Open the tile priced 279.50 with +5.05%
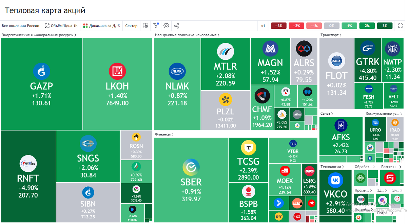This screenshot has width=407, height=224. (282, 119)
